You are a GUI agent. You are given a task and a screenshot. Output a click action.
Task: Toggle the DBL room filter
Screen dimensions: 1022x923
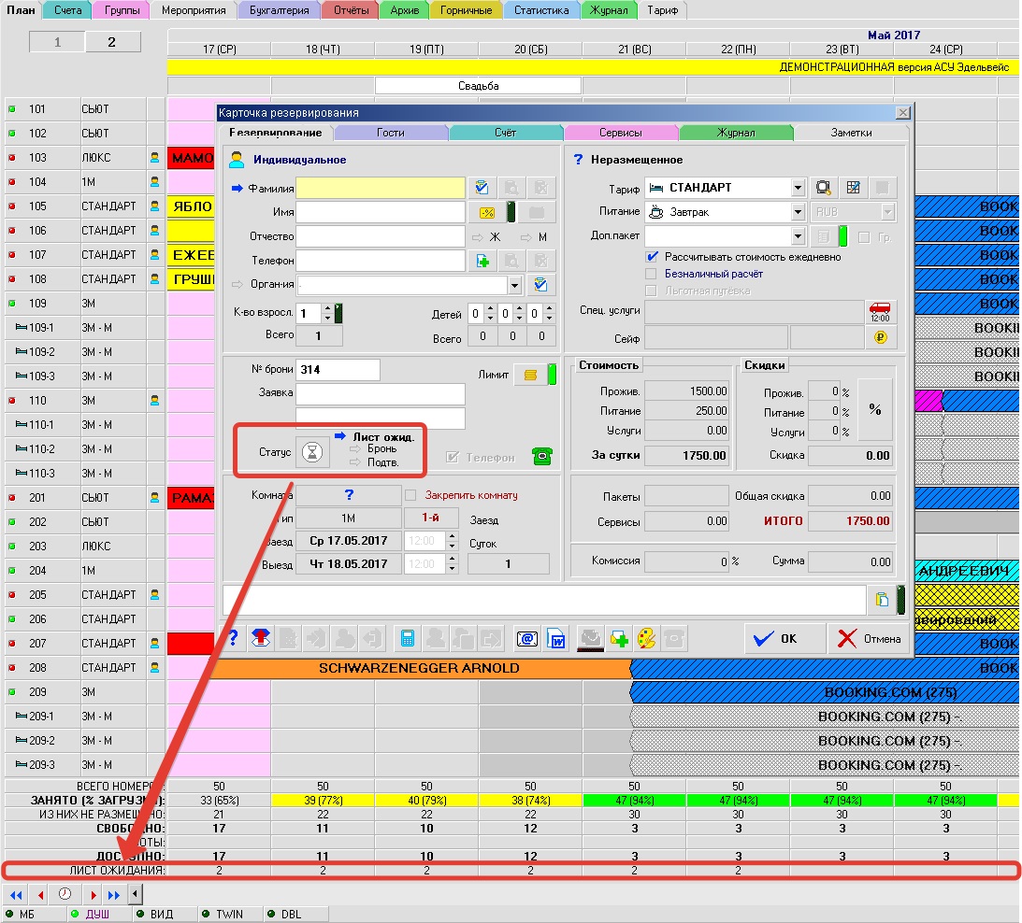(x=285, y=914)
